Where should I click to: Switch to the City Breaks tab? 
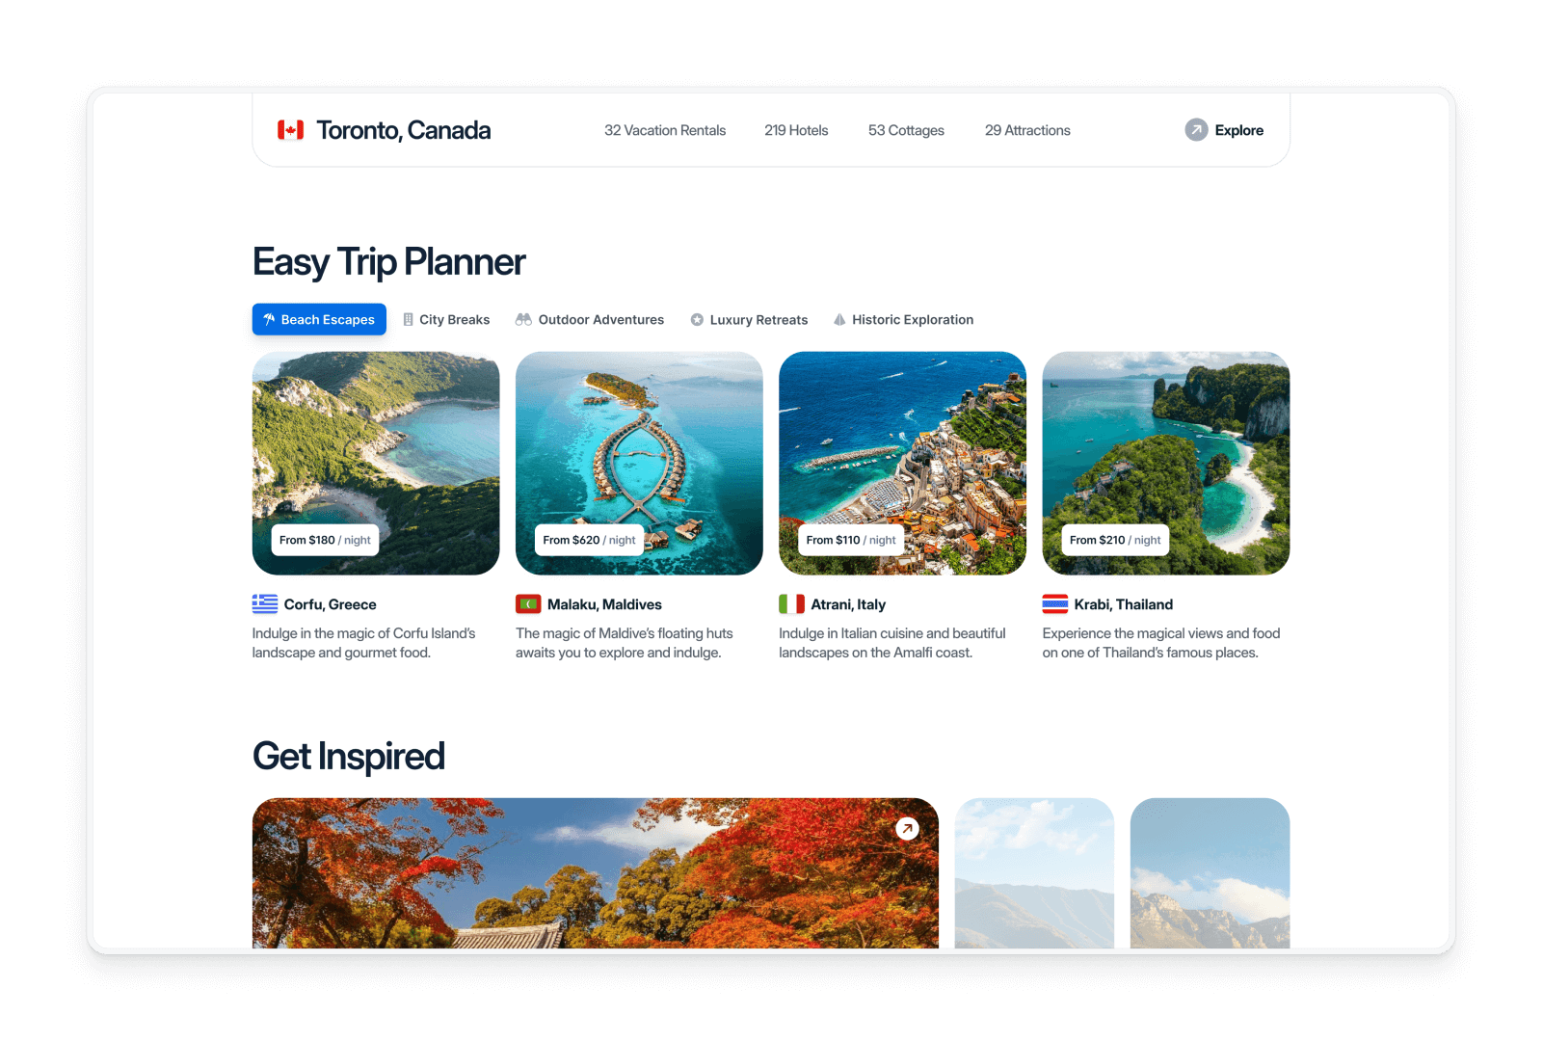click(446, 319)
